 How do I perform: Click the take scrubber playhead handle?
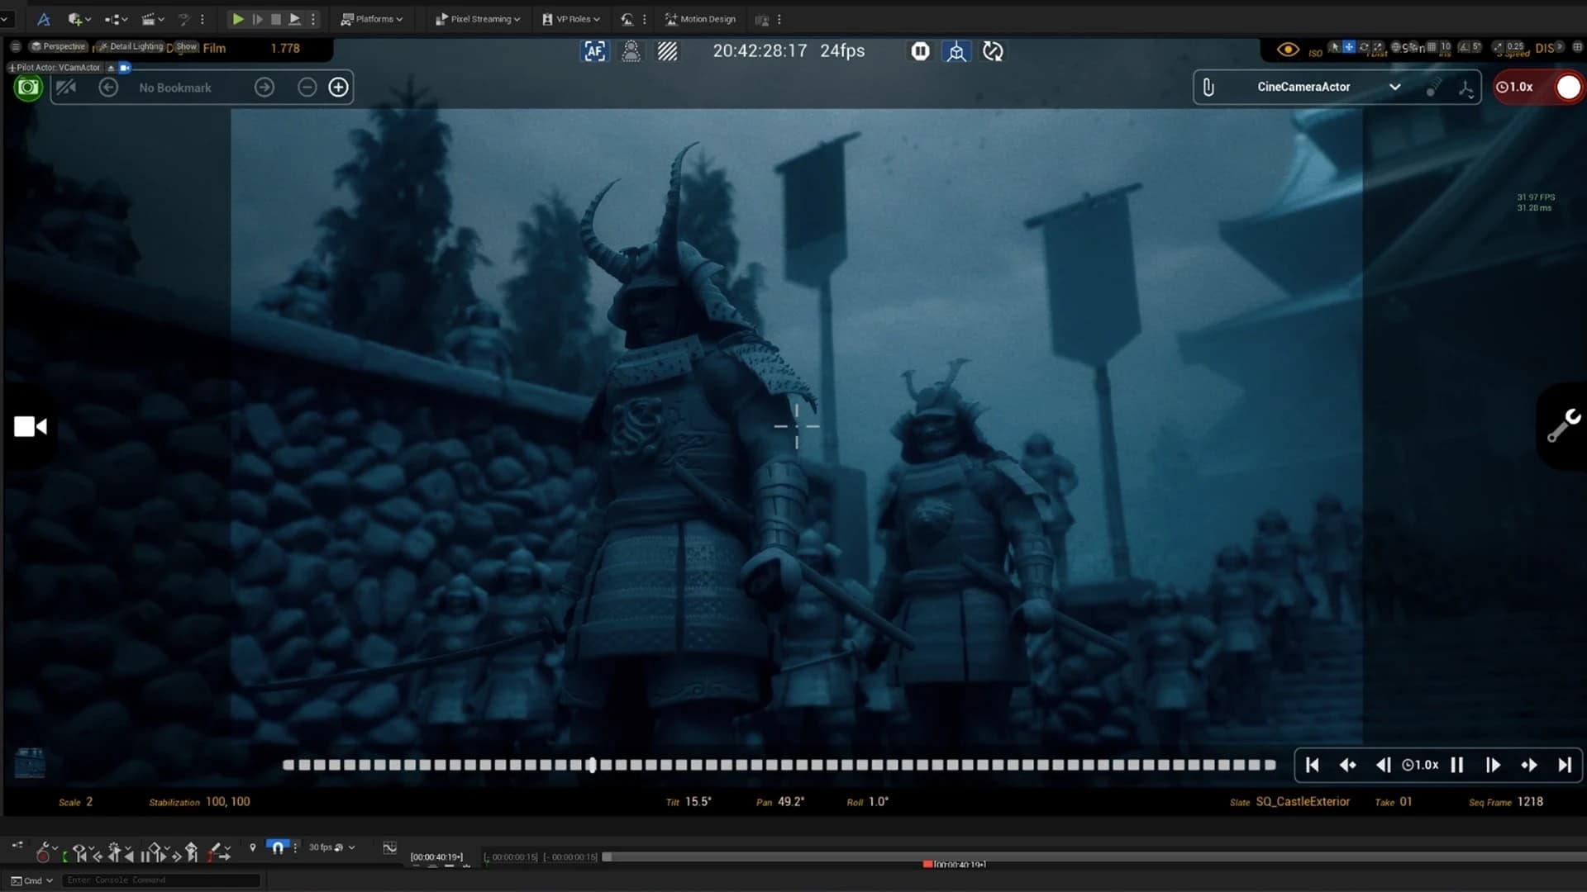click(x=591, y=765)
